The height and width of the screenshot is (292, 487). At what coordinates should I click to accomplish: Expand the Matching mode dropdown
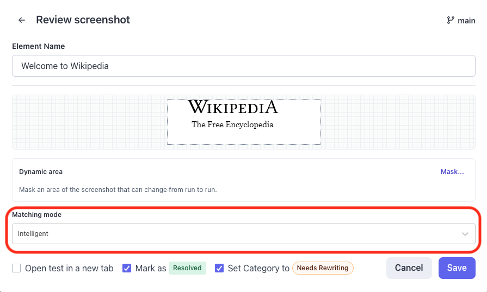(244, 234)
